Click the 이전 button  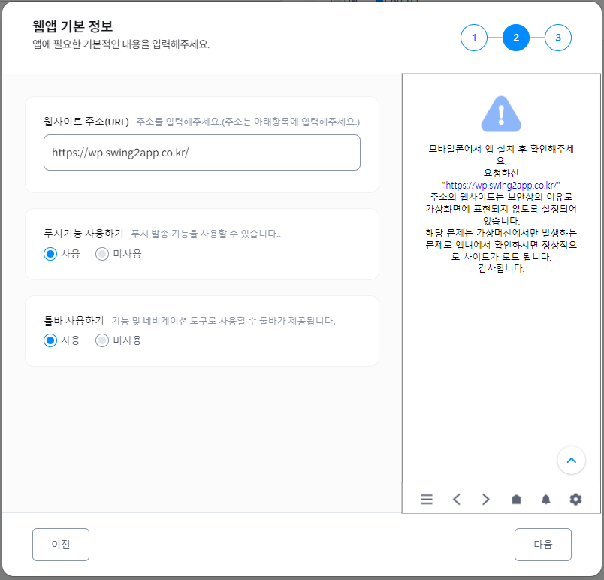(x=61, y=545)
